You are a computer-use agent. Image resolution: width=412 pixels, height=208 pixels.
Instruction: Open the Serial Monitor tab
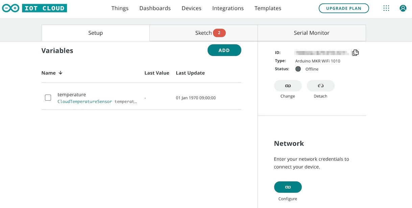click(312, 33)
